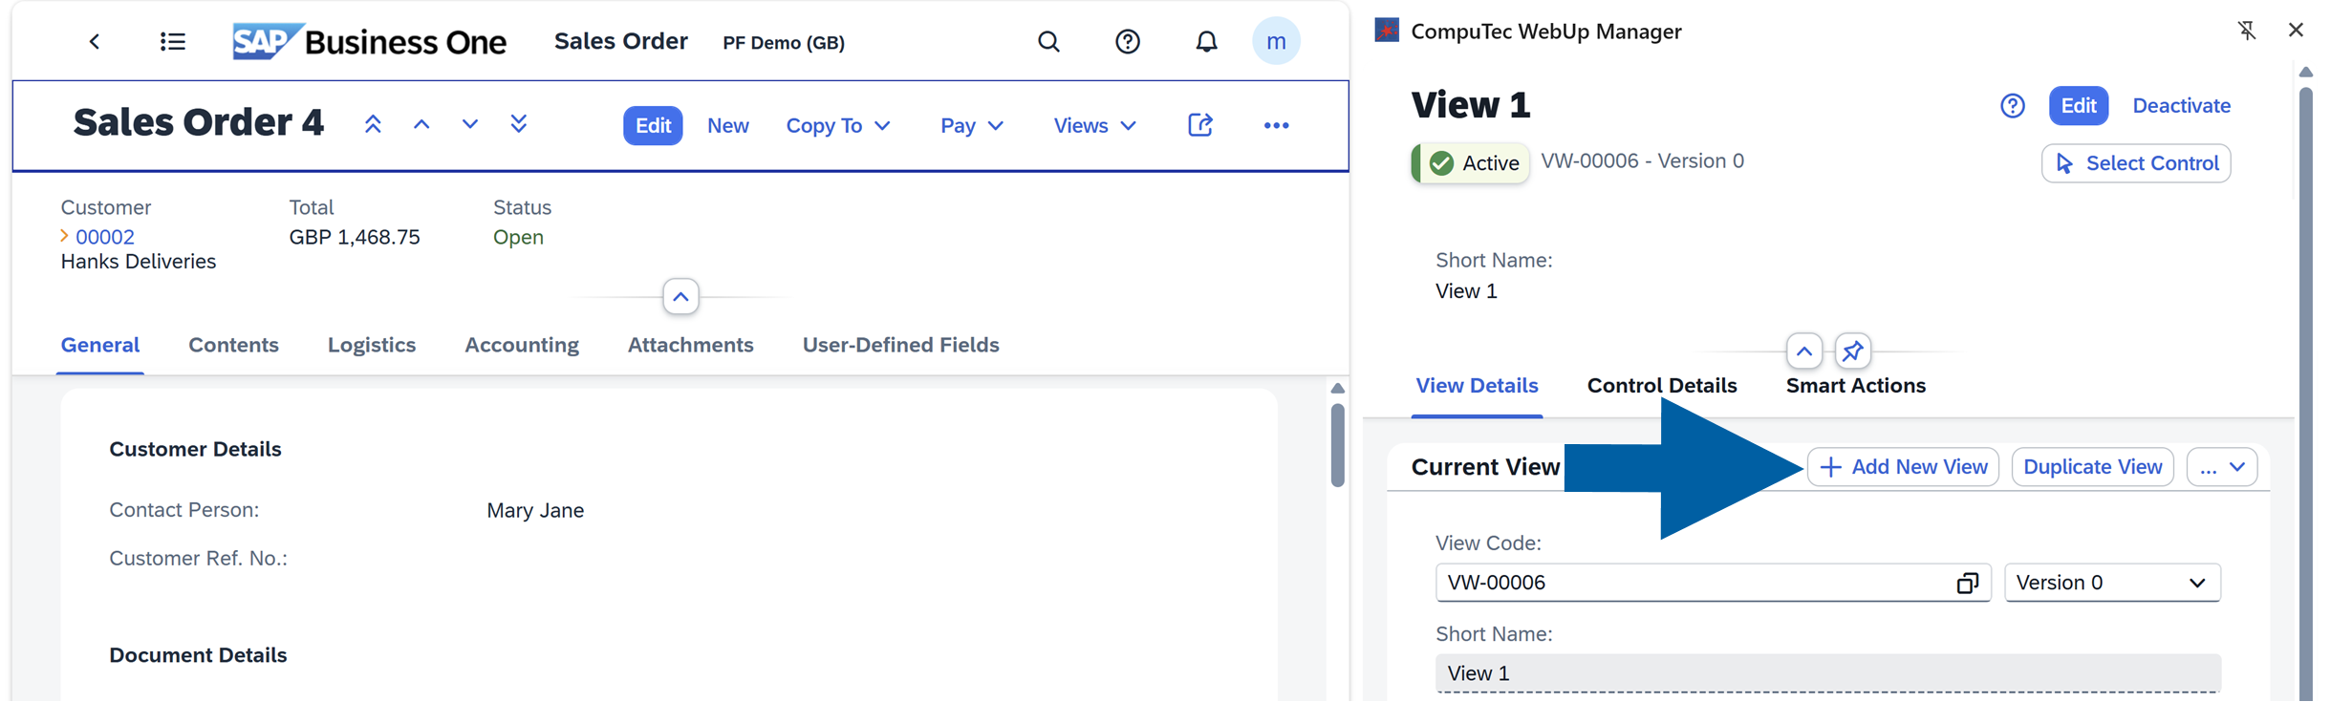This screenshot has width=2331, height=702.
Task: Click the 'Mary Jane' contact person value
Action: pyautogui.click(x=535, y=510)
